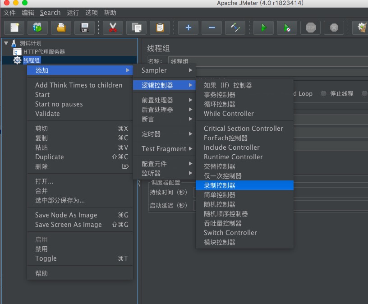The height and width of the screenshot is (304, 368).
Task: Choose 随机顺序控制器
Action: 244,214
